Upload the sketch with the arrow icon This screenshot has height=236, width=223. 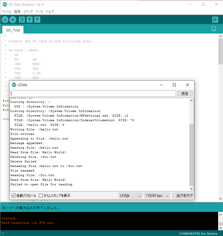13,19
